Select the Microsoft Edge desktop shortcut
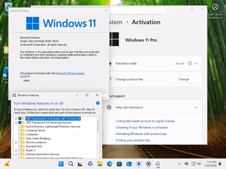The image size is (226, 169). pyautogui.click(x=6, y=75)
